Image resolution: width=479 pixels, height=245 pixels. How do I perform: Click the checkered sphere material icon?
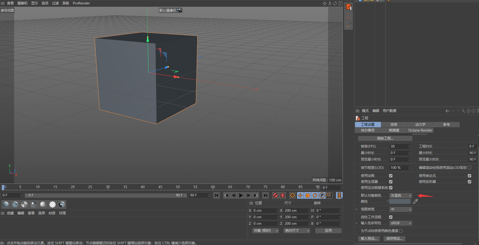(x=24, y=204)
